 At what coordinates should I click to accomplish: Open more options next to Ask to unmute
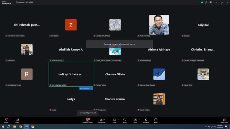point(92,89)
